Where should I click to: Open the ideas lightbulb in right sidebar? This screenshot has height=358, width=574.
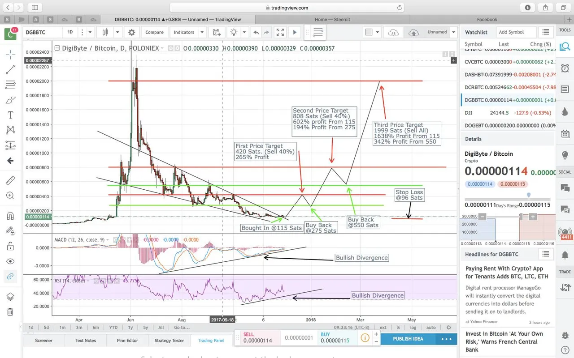coord(565,155)
